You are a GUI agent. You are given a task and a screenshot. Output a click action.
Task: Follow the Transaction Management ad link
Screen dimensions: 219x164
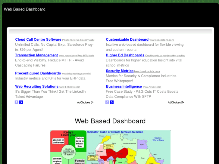click(x=36, y=55)
